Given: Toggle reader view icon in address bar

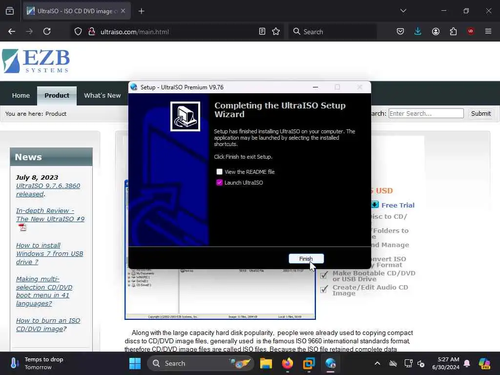Looking at the screenshot, I should [262, 32].
